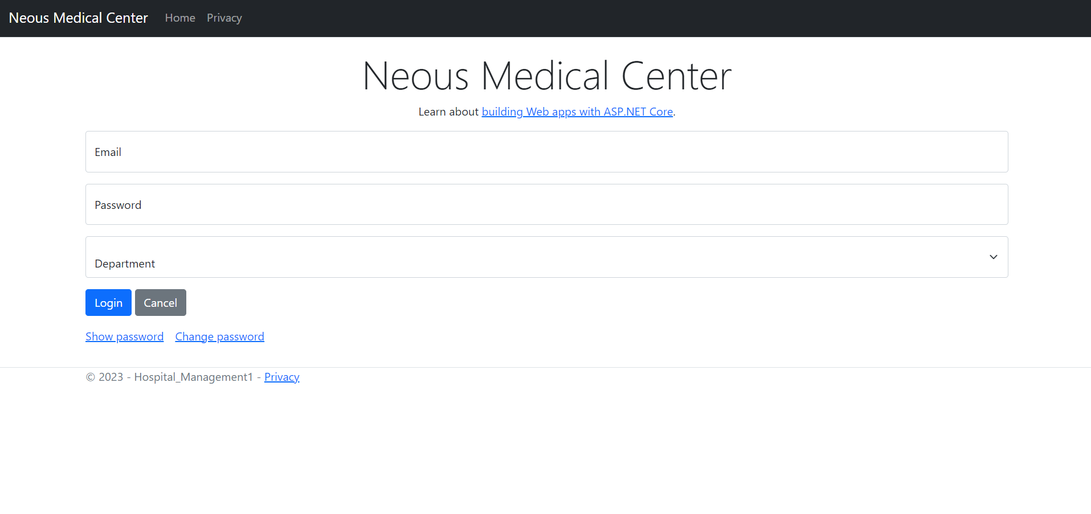
Task: Activate Show password to reveal the password
Action: (x=124, y=336)
